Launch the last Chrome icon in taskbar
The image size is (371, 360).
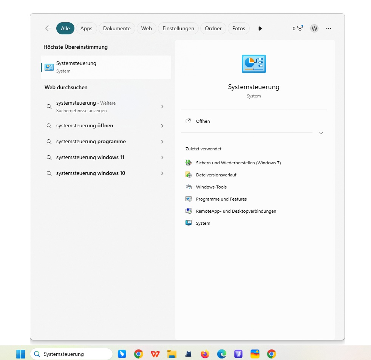click(x=271, y=354)
